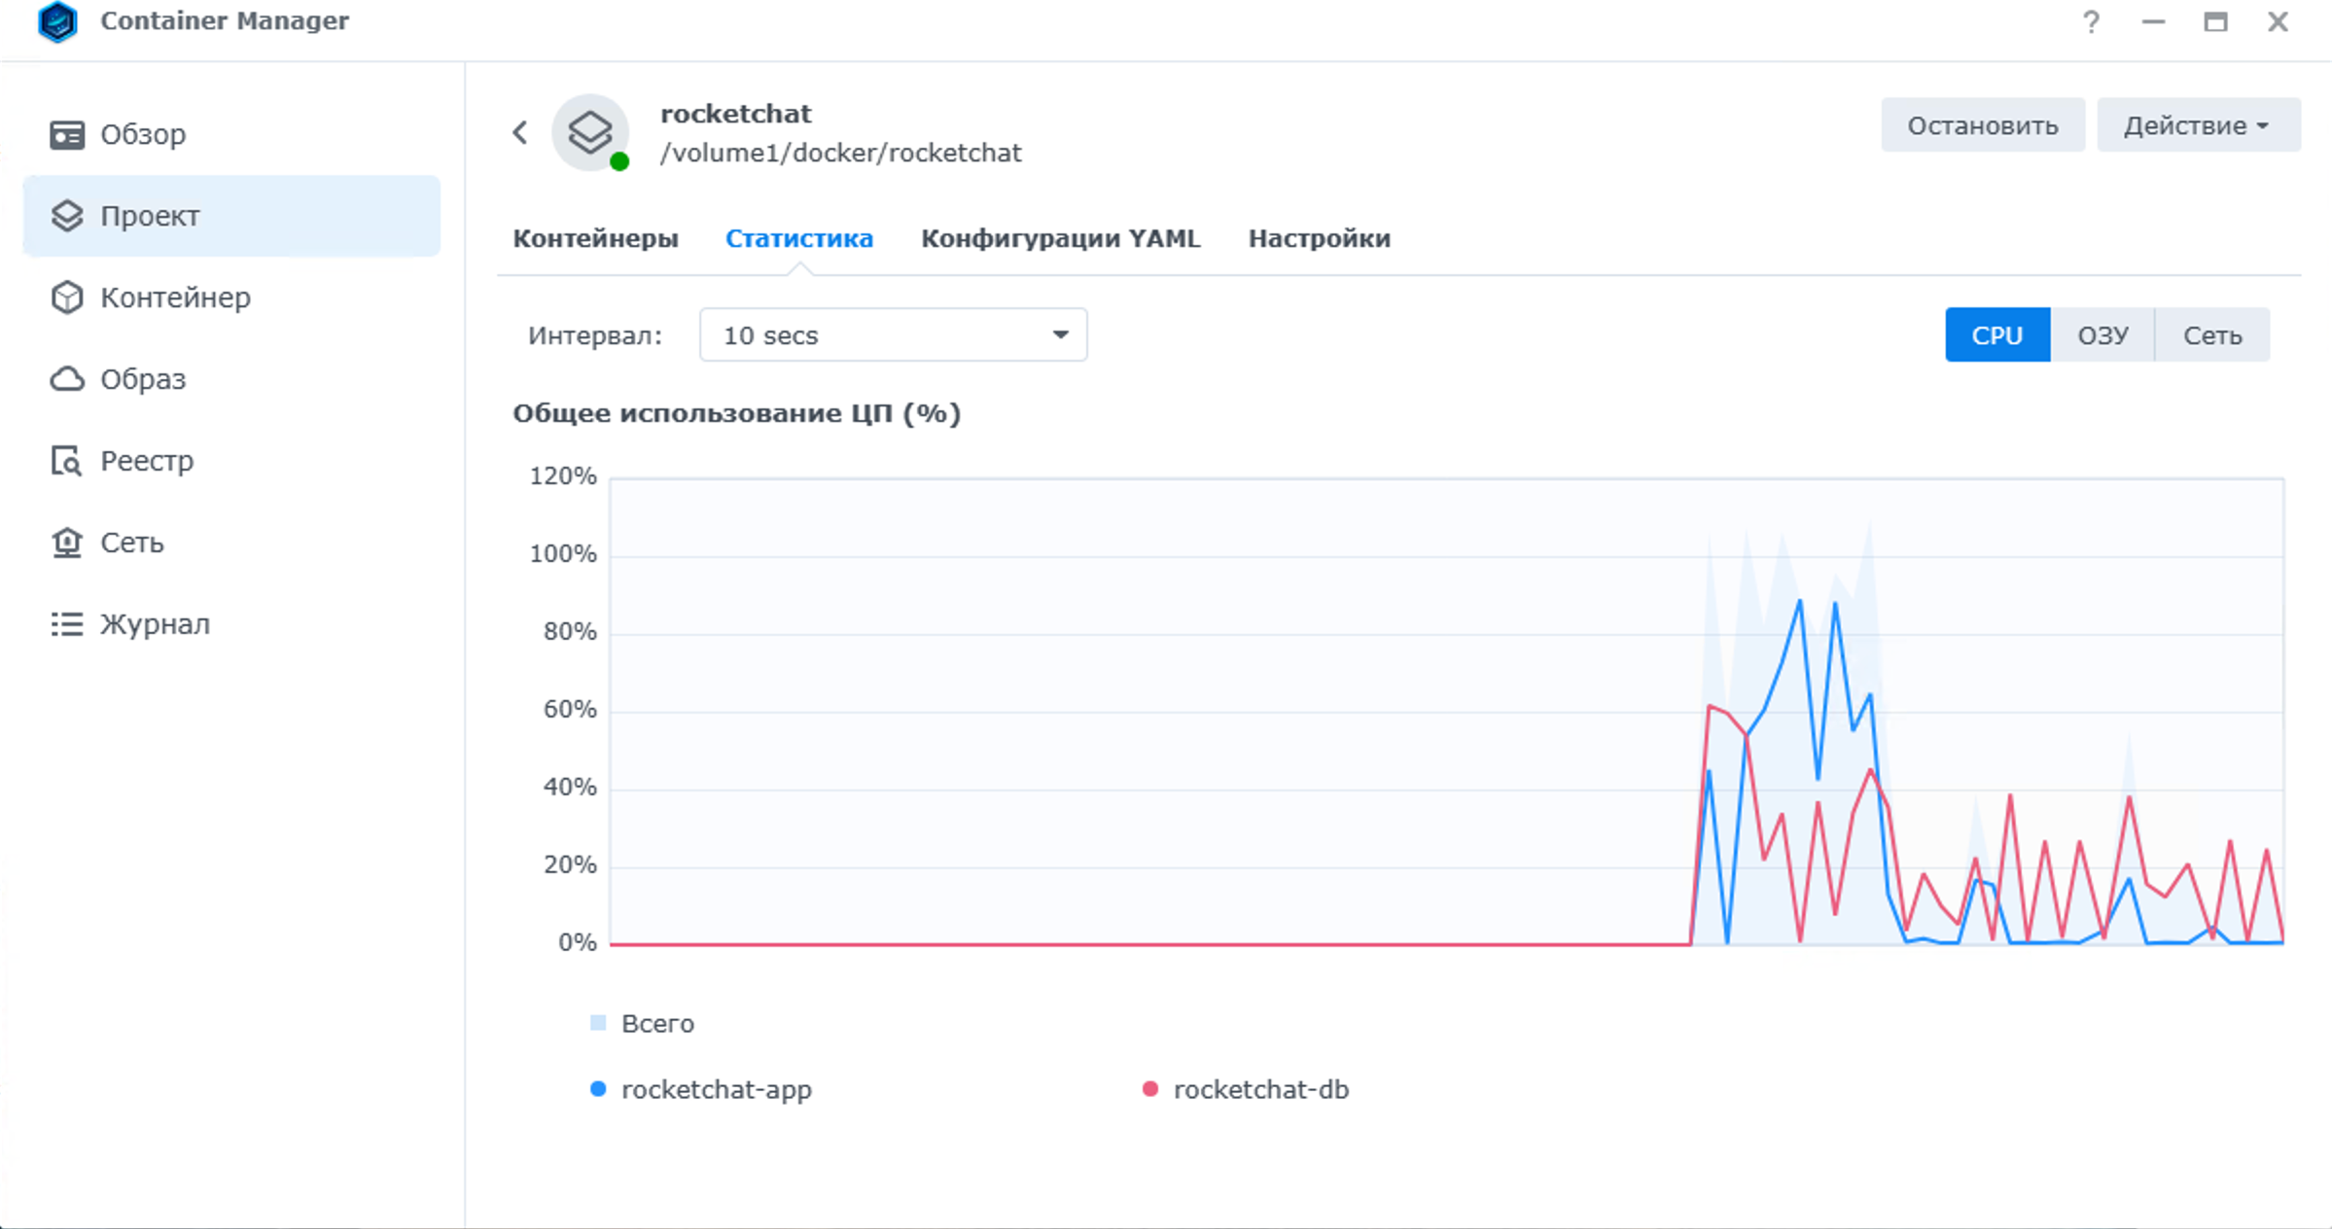Click the Контейнер cube icon

click(67, 298)
